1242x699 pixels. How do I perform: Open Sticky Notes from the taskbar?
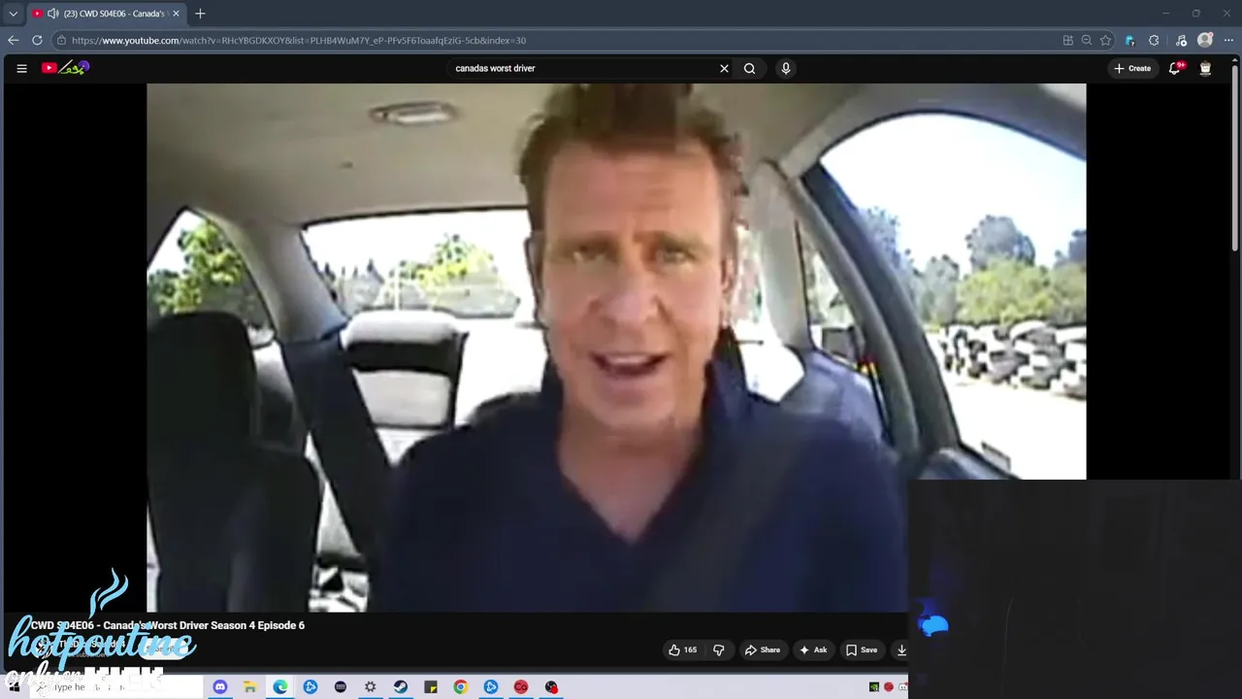pos(431,686)
